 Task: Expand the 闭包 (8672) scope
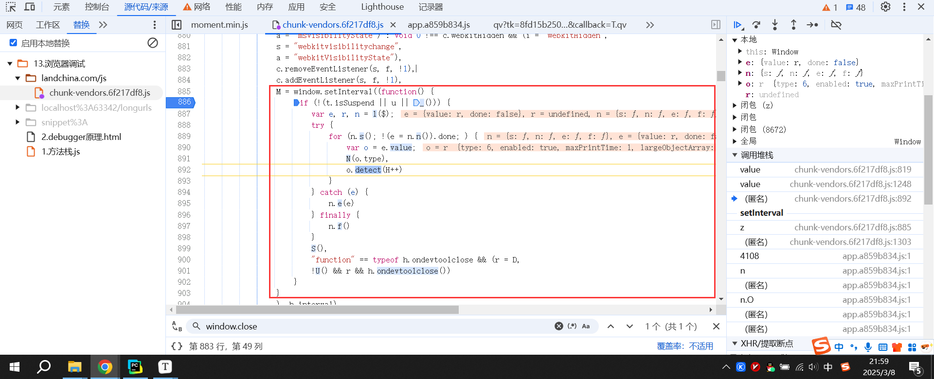click(735, 129)
